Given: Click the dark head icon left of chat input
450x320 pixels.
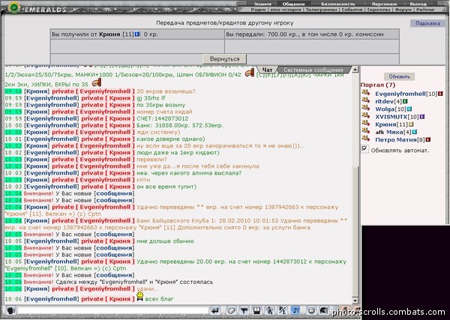Looking at the screenshot, I should [x=11, y=310].
